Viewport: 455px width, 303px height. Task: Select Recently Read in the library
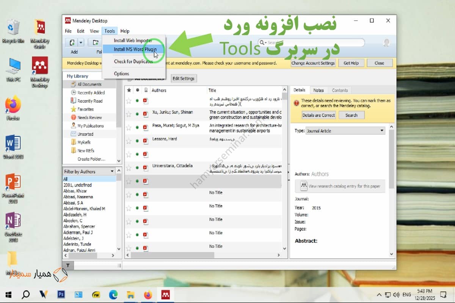pos(89,101)
